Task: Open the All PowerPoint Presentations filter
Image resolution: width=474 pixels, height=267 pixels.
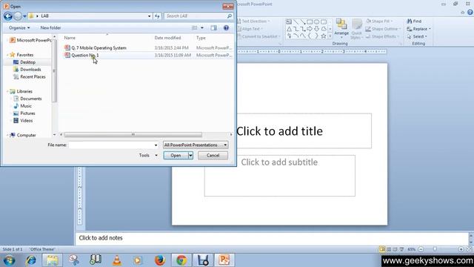Action: pyautogui.click(x=196, y=145)
